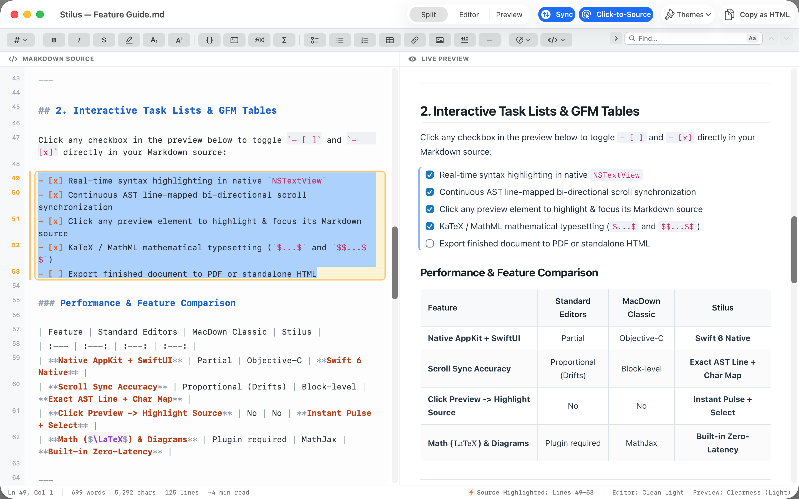Go to previous find result
The height and width of the screenshot is (499, 799).
(771, 38)
